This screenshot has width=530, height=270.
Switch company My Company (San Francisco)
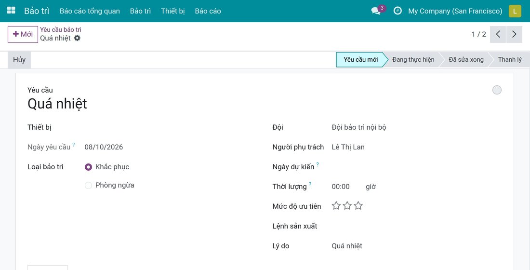coord(455,11)
